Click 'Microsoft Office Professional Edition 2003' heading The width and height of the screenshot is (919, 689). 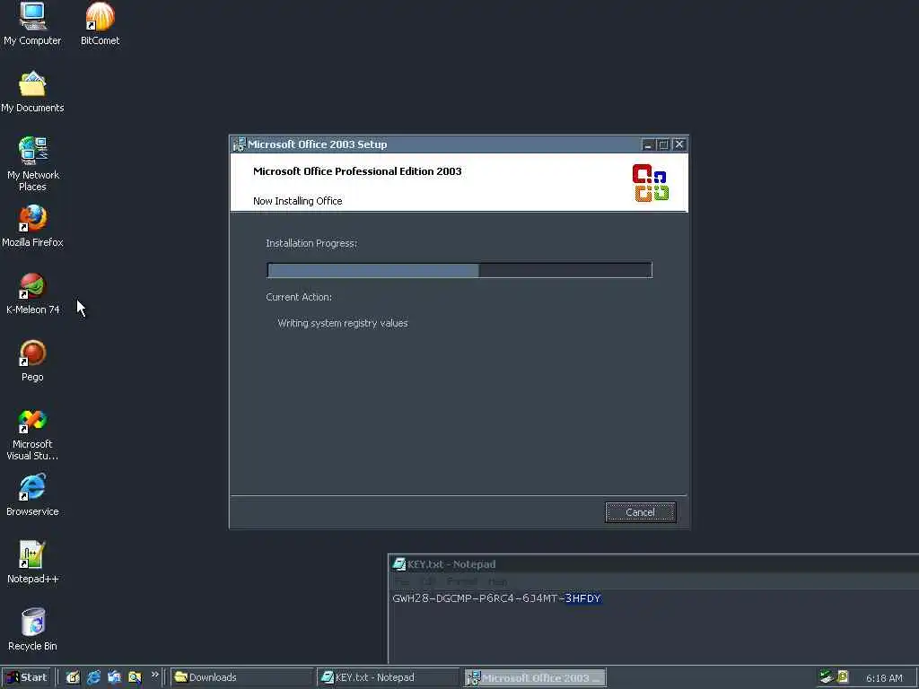pos(357,171)
